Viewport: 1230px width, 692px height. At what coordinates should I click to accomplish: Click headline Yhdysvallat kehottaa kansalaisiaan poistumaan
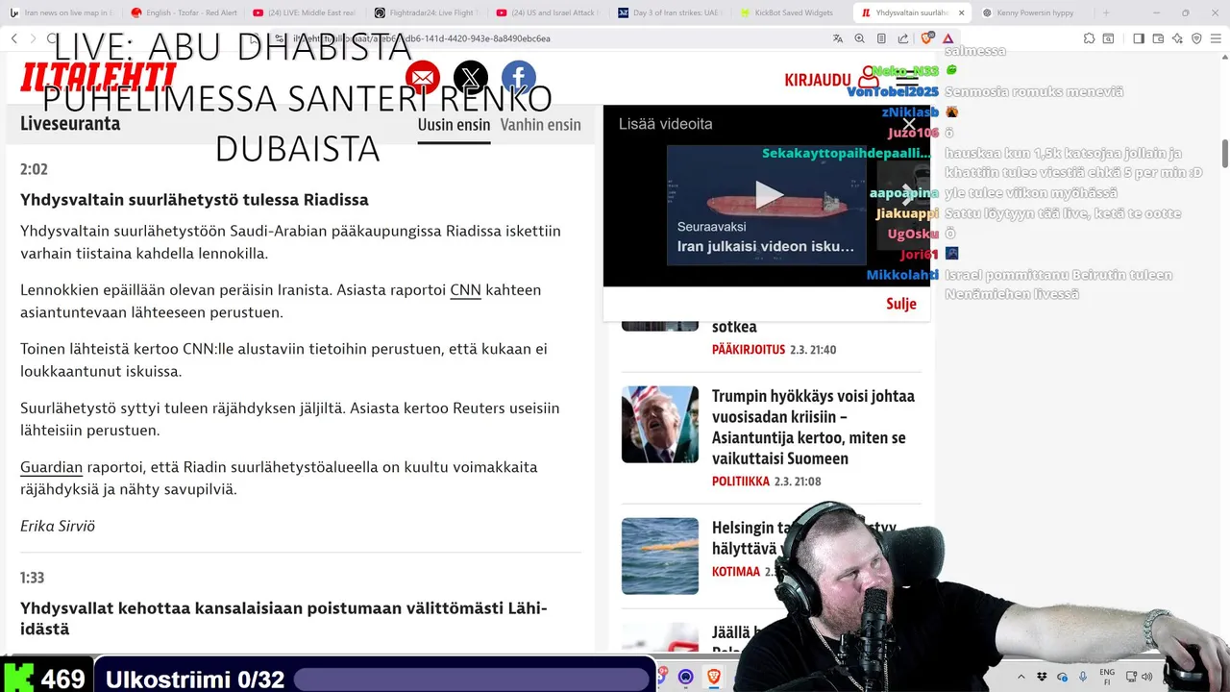(283, 618)
